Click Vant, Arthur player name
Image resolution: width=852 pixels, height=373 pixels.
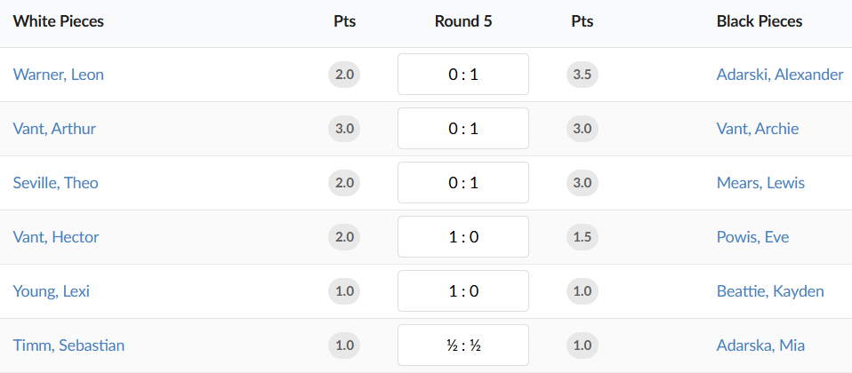(54, 129)
